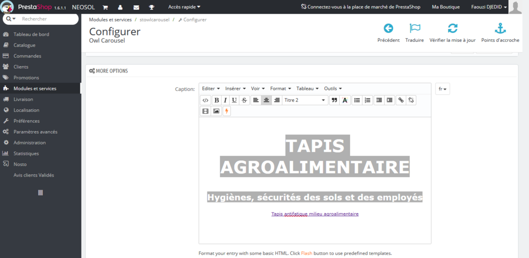Apply blockquote formatting
The width and height of the screenshot is (529, 258).
click(x=334, y=100)
